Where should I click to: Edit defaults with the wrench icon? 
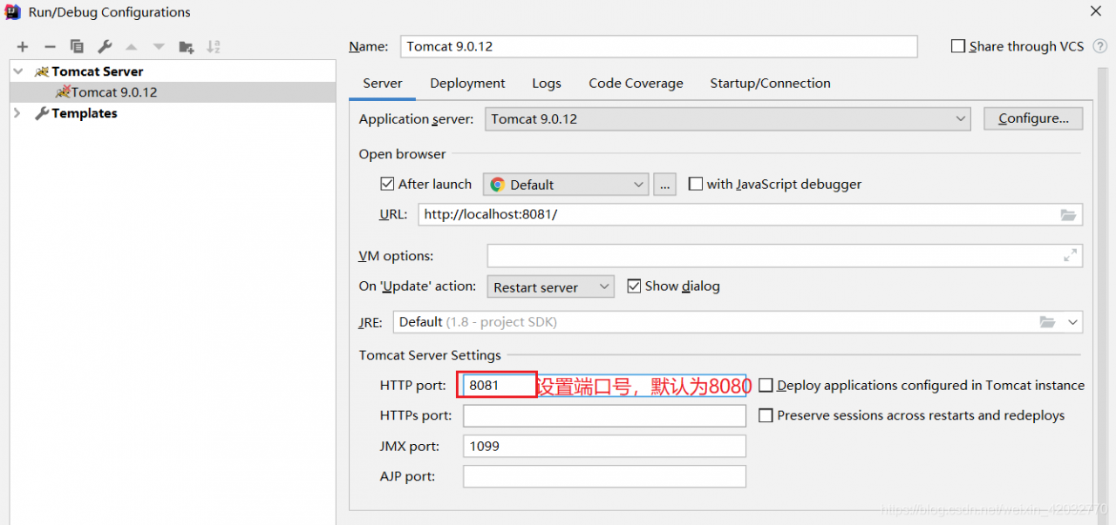pyautogui.click(x=105, y=47)
